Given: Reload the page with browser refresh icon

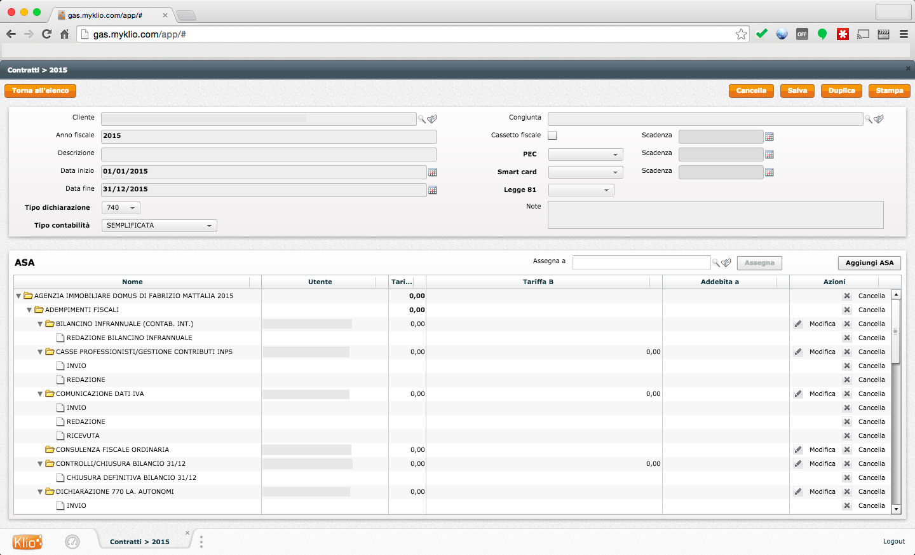Looking at the screenshot, I should pos(46,34).
